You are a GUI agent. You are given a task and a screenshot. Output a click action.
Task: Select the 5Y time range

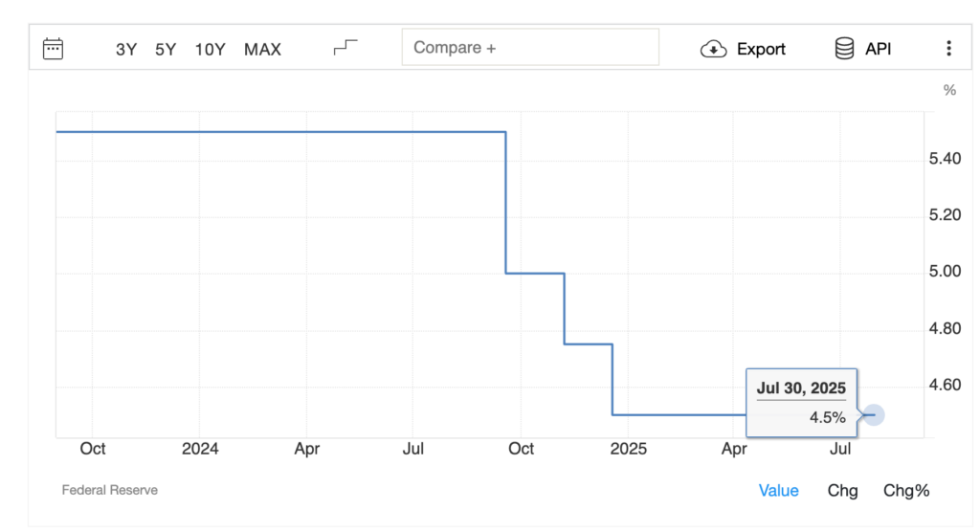point(166,50)
